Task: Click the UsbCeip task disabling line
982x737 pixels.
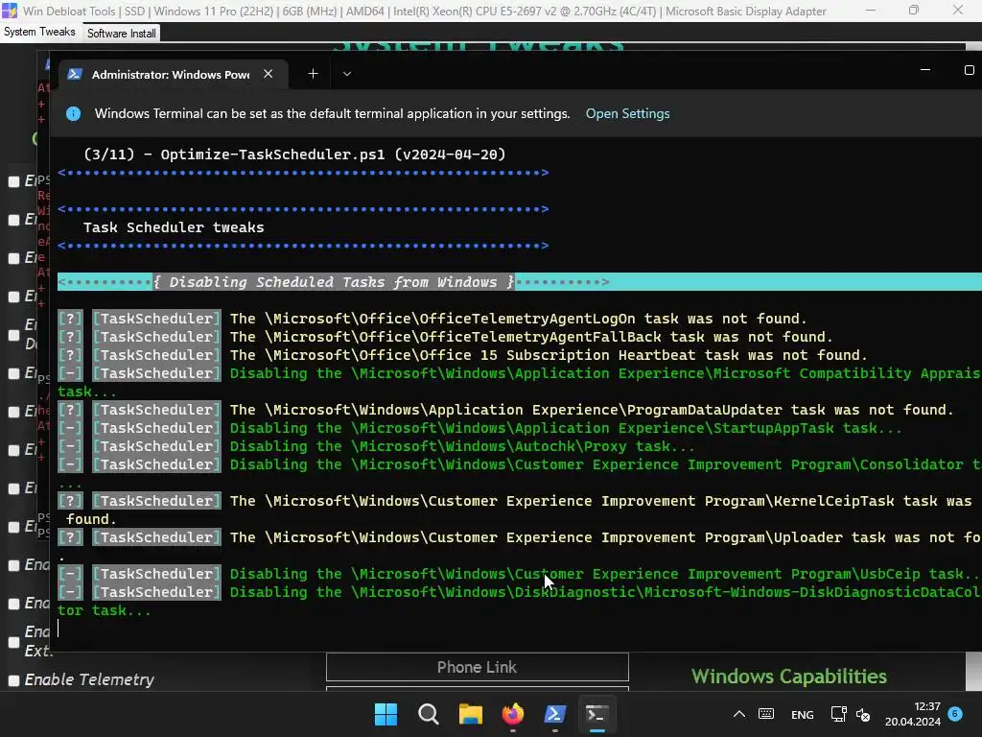Action: [x=520, y=574]
